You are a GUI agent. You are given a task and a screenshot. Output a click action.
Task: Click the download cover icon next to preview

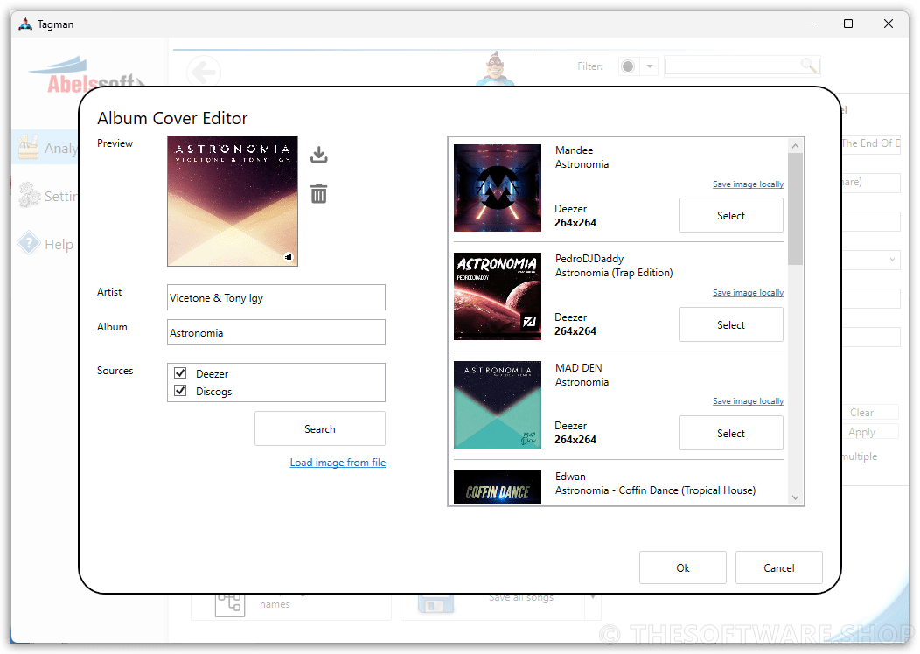(318, 155)
